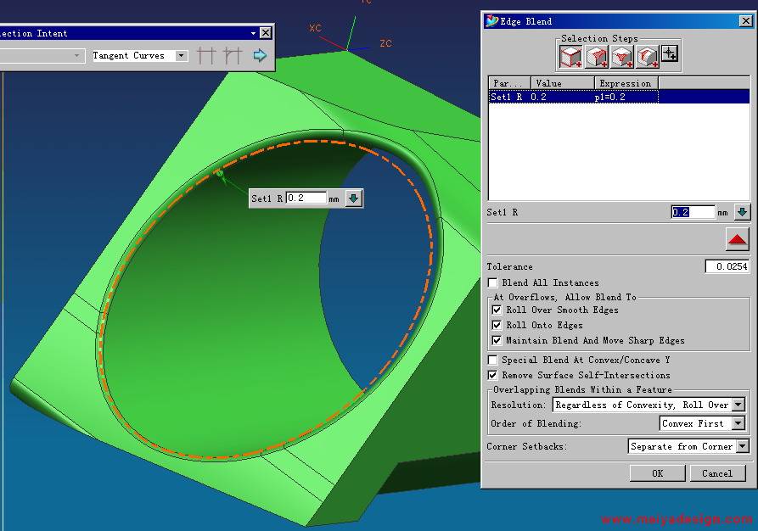Screen dimensions: 758x531
Task: Click the Expression column header
Action: click(625, 83)
